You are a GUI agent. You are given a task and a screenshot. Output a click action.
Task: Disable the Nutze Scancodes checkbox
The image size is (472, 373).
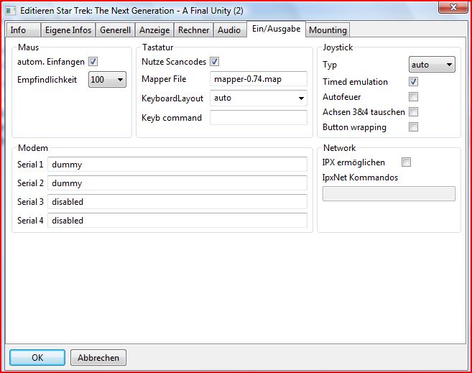tap(214, 62)
